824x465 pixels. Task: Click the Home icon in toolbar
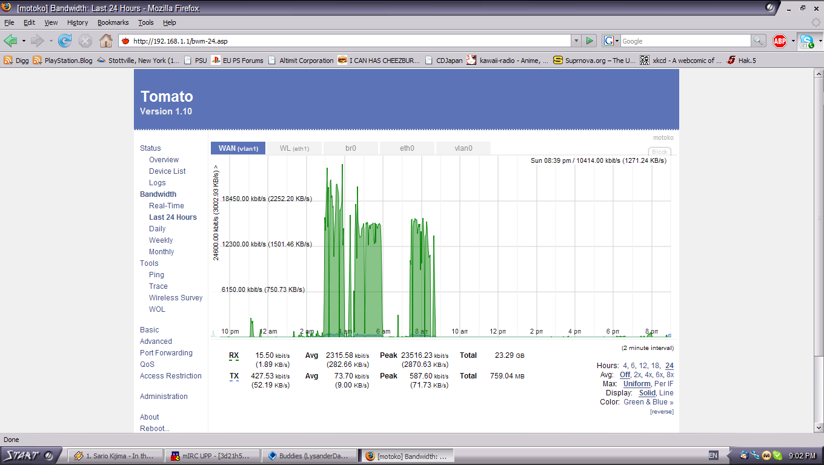coord(106,41)
